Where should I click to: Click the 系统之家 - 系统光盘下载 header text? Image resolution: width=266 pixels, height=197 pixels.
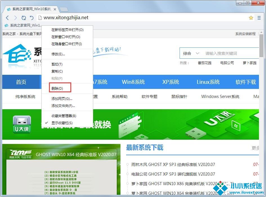click(22, 34)
